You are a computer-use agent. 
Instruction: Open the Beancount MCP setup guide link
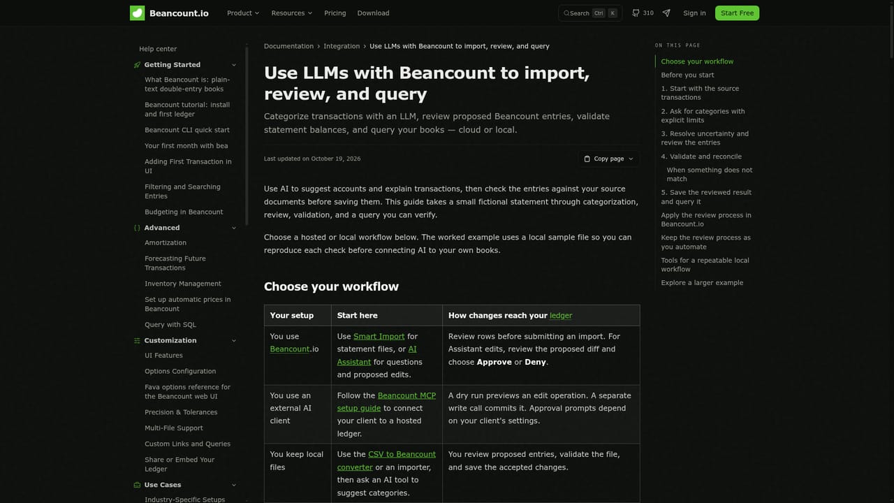click(x=386, y=402)
